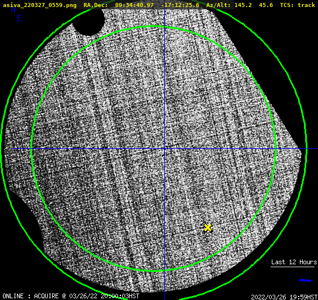The height and width of the screenshot is (300, 318).
Task: Click the Az/Alt: label in header
Action: pyautogui.click(x=218, y=5)
